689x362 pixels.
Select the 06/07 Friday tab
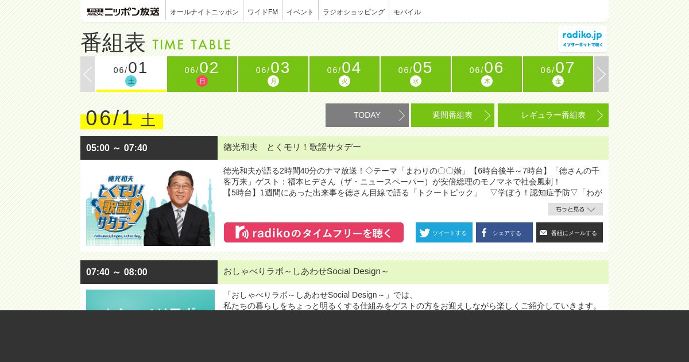[x=558, y=74]
